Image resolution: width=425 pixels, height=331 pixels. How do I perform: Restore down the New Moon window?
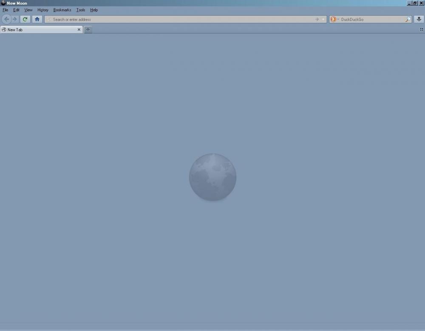(x=415, y=3)
